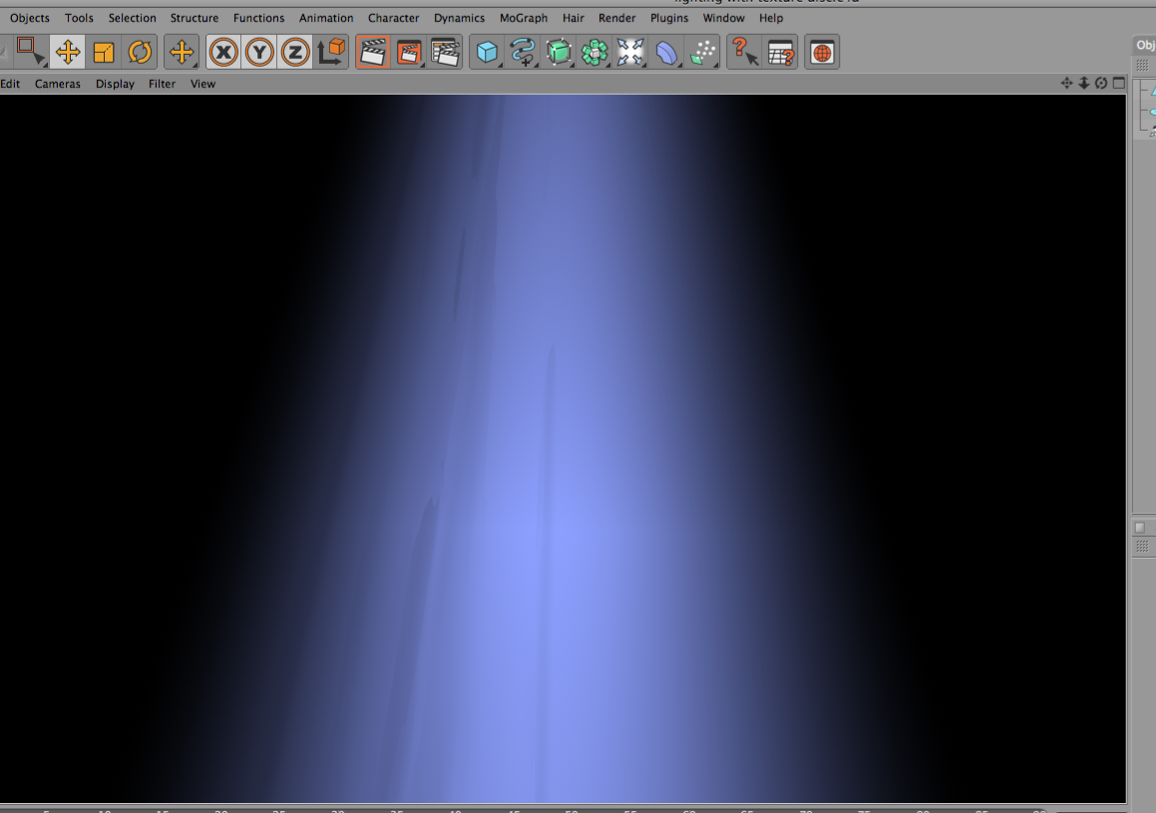Click the recently used tool icon
The width and height of the screenshot is (1156, 813).
pyautogui.click(x=182, y=52)
